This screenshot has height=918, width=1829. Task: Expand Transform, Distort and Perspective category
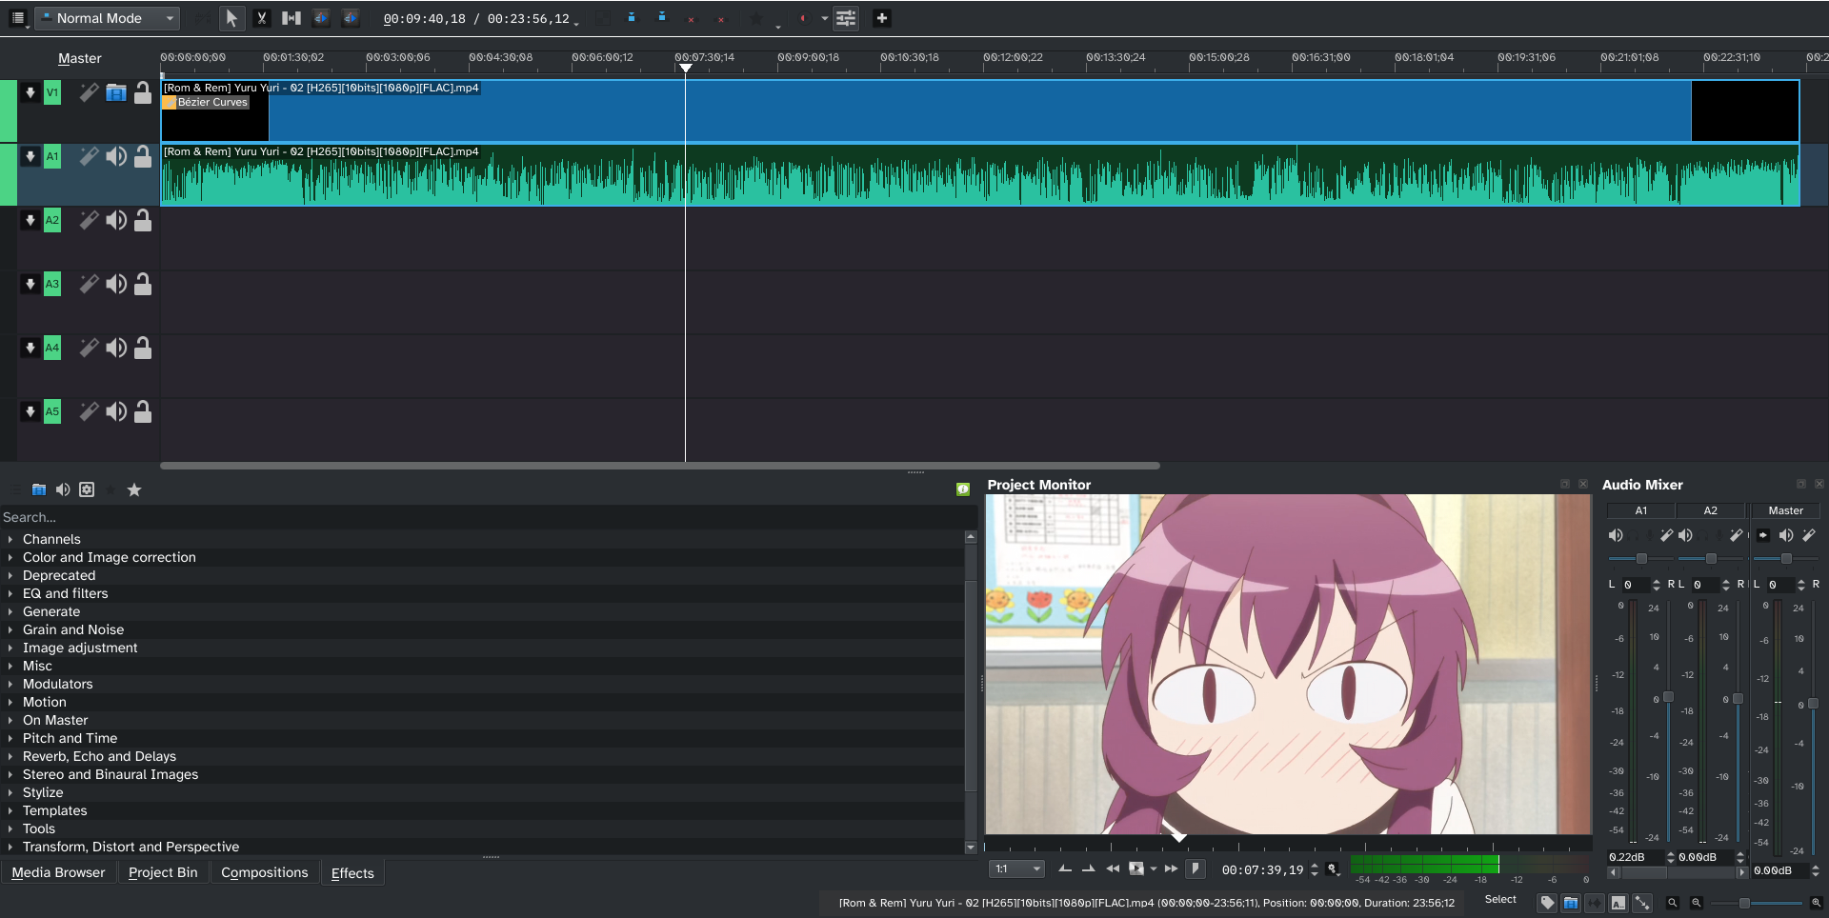pyautogui.click(x=10, y=847)
